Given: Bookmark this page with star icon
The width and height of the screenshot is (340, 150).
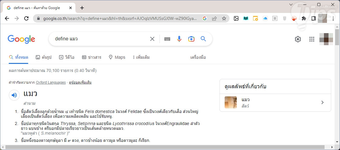Looking at the screenshot, I should [x=224, y=19].
